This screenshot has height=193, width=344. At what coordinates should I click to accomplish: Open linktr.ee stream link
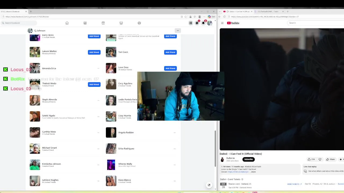click(x=238, y=172)
